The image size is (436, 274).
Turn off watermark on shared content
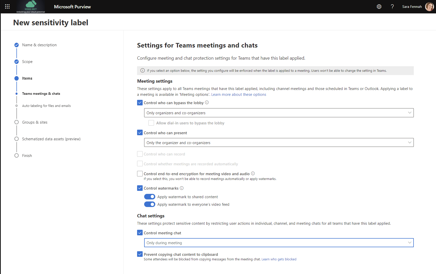pyautogui.click(x=150, y=197)
